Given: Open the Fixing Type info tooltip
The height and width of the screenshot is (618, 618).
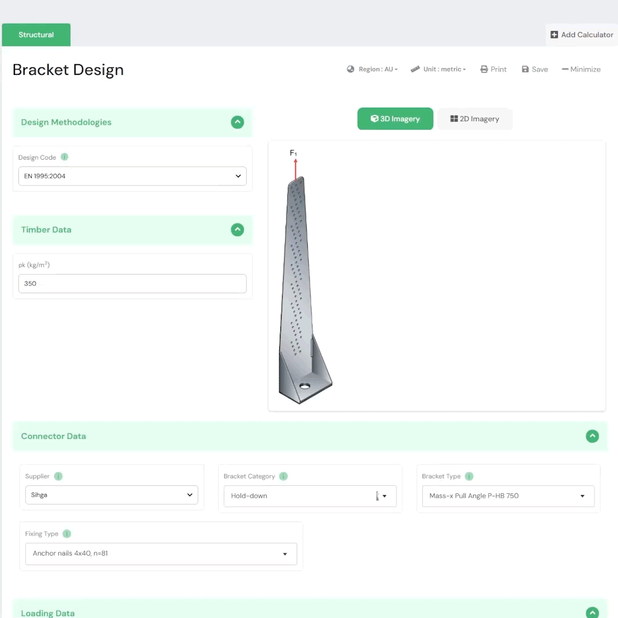Looking at the screenshot, I should point(66,534).
